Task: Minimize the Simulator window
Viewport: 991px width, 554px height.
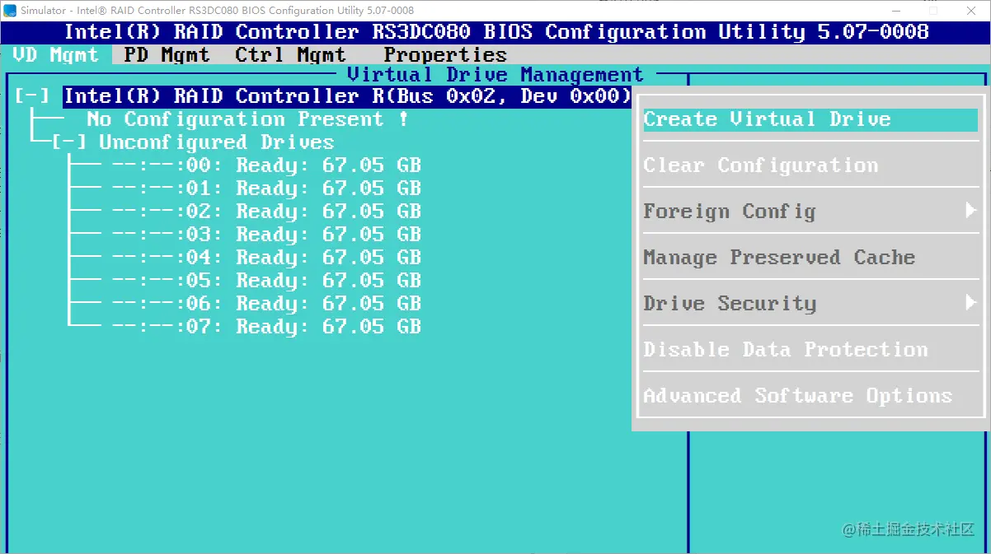Action: (896, 11)
